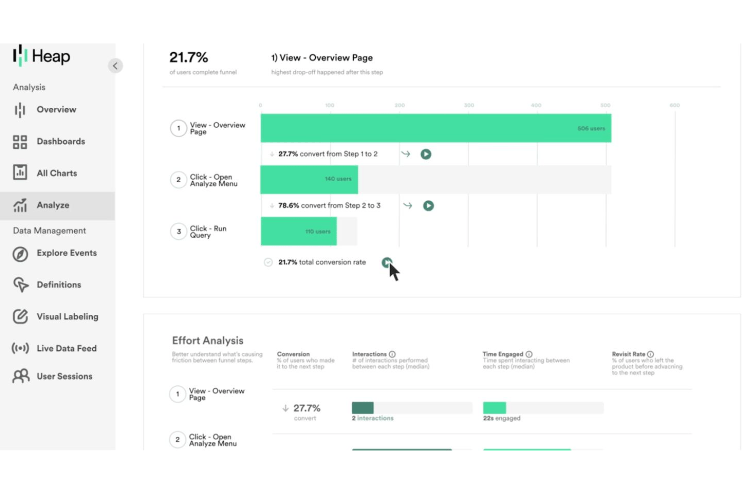Click the arrow icon beside Step 2 to 3
Screen dimensions: 742x494
(x=408, y=206)
